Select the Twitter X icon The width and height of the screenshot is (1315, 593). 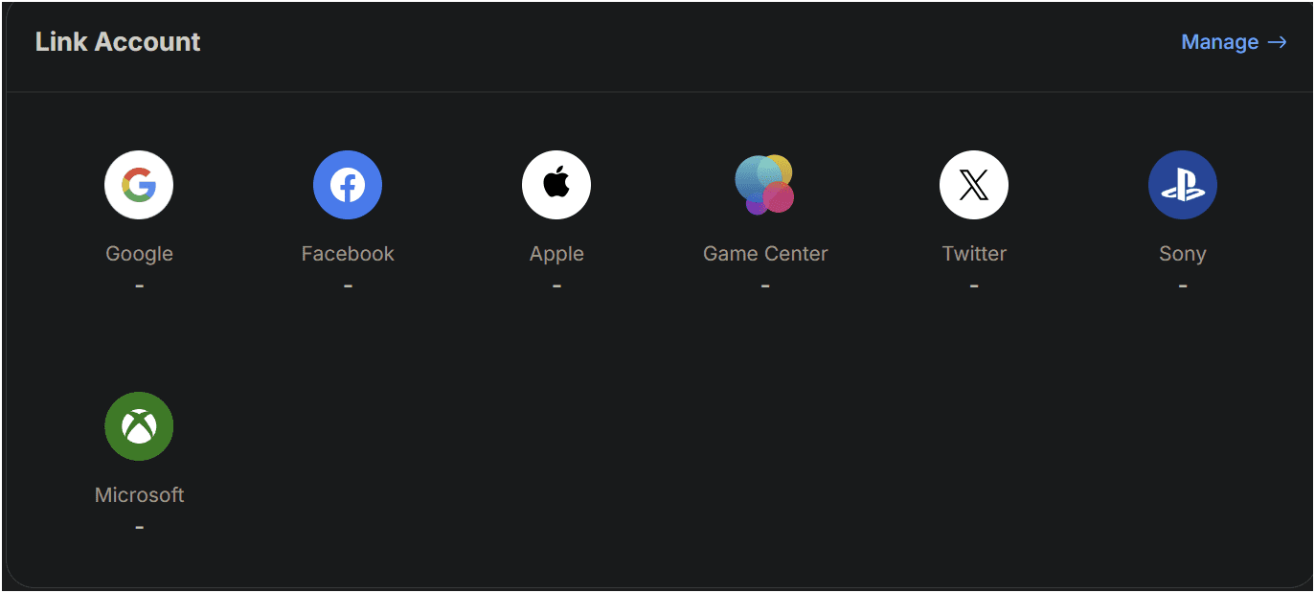pyautogui.click(x=973, y=184)
